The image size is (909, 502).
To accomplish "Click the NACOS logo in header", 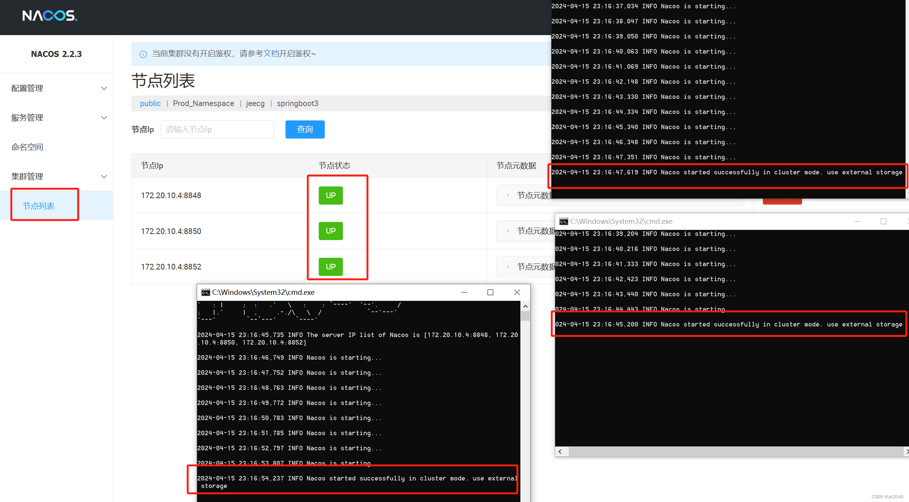I will pyautogui.click(x=49, y=15).
